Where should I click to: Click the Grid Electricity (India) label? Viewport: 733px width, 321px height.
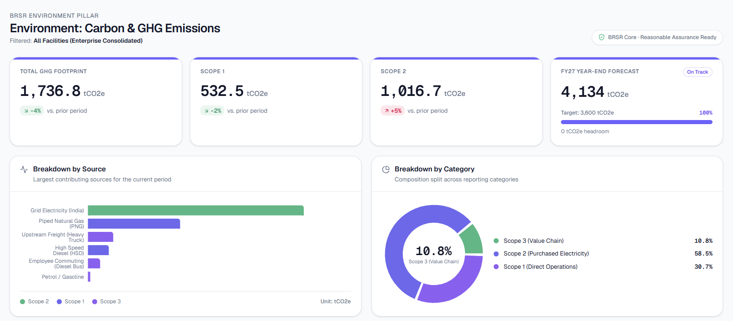point(57,211)
